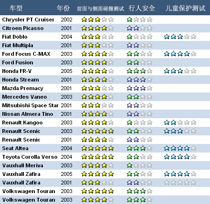The image size is (210, 204).
Task: Select the Mitsubishi Space Star model name
Action: tap(30, 105)
